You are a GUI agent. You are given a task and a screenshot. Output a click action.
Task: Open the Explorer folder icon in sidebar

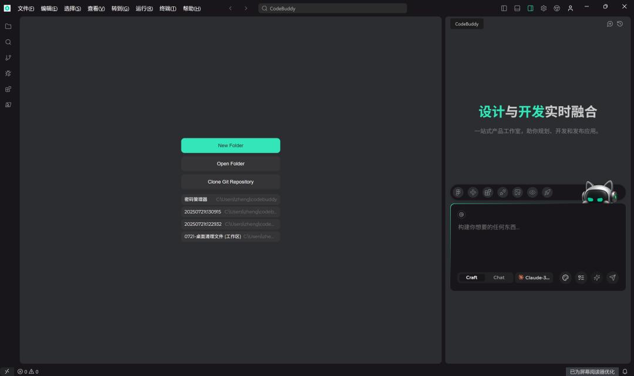[8, 26]
